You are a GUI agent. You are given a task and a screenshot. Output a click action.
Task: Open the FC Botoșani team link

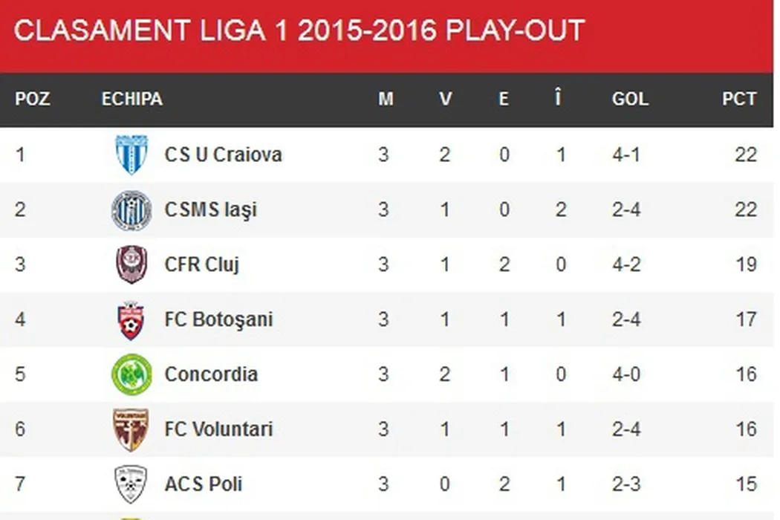pyautogui.click(x=218, y=319)
